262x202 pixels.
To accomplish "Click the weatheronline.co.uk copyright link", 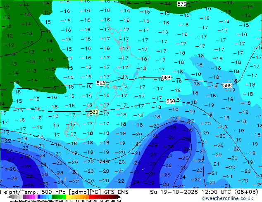I will click(x=227, y=199).
